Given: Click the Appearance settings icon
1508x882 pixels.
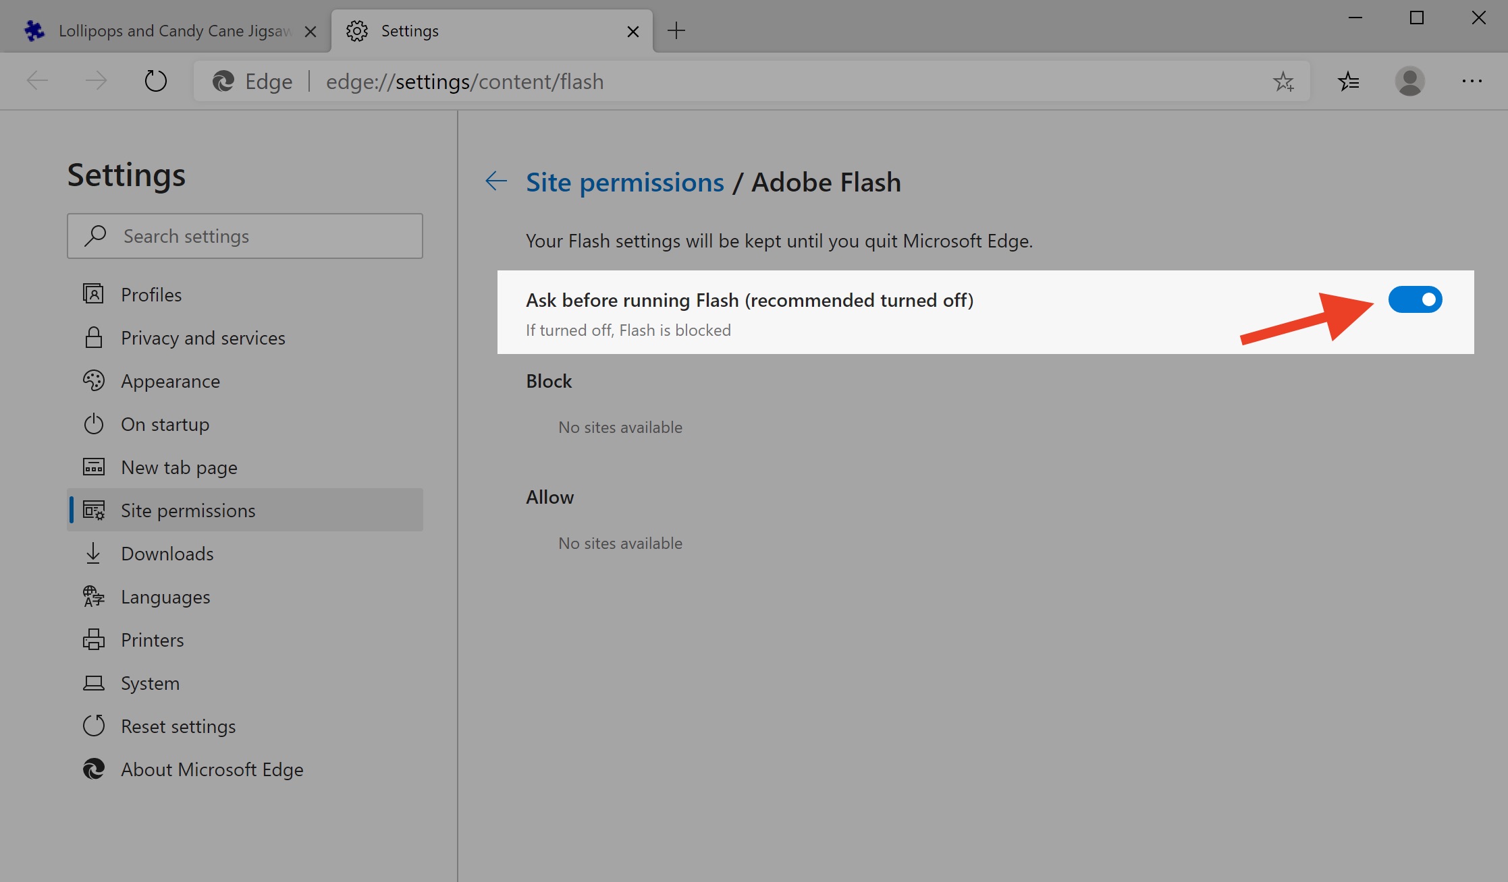Looking at the screenshot, I should (x=94, y=380).
